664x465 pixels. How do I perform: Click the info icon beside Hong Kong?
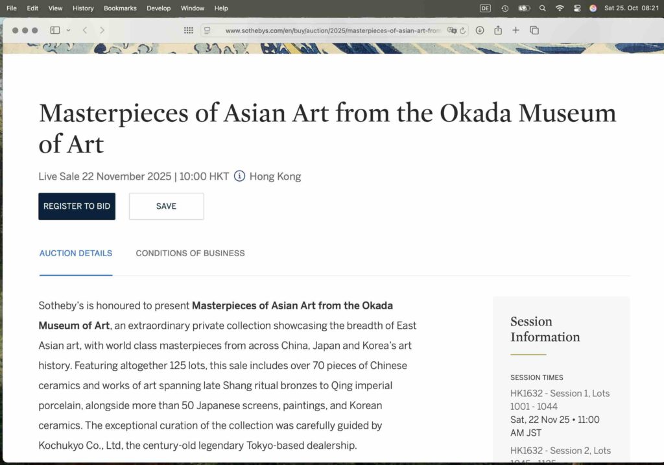point(239,176)
